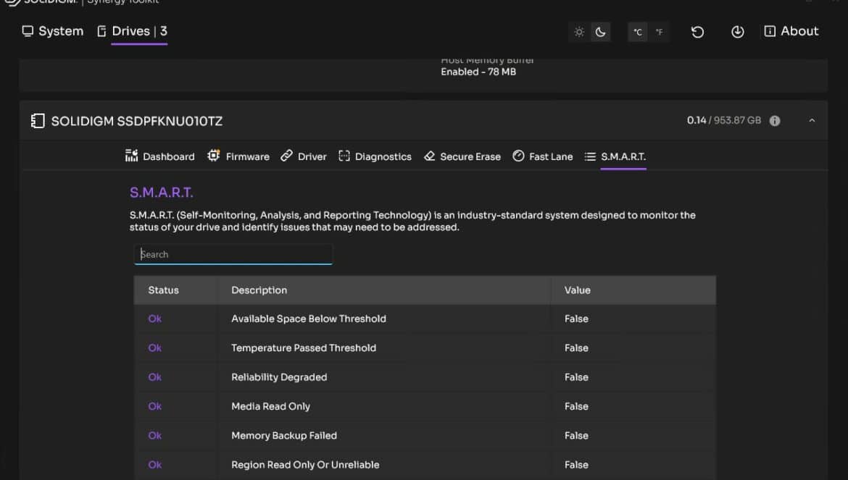Viewport: 848px width, 480px height.
Task: Collapse the SOLIDIGM SSDPFKNU010TZ drive panel
Action: pos(812,120)
